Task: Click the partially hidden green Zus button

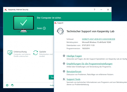Action: pos(51,77)
